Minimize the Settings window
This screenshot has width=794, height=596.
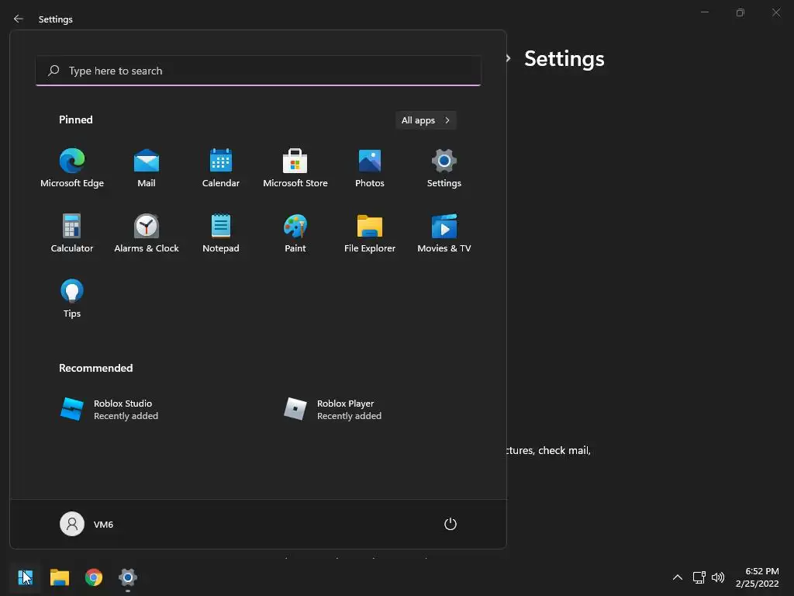pos(704,12)
